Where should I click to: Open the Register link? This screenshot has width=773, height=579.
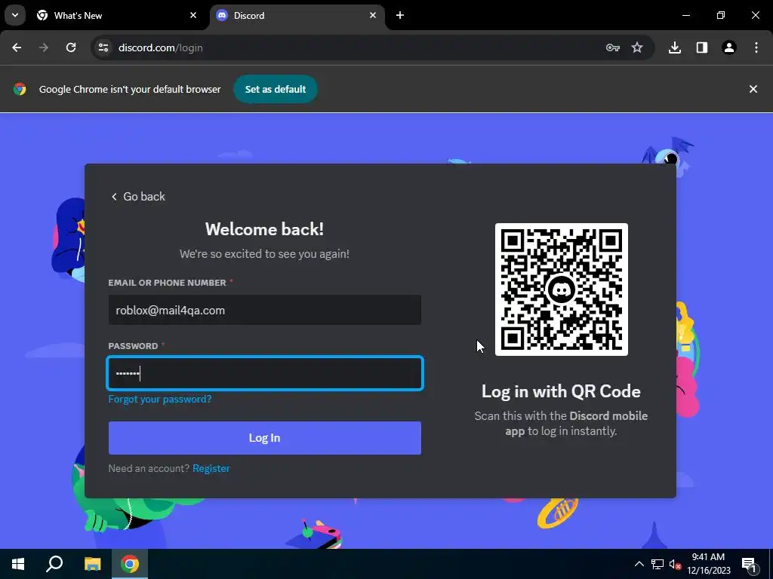pos(211,468)
